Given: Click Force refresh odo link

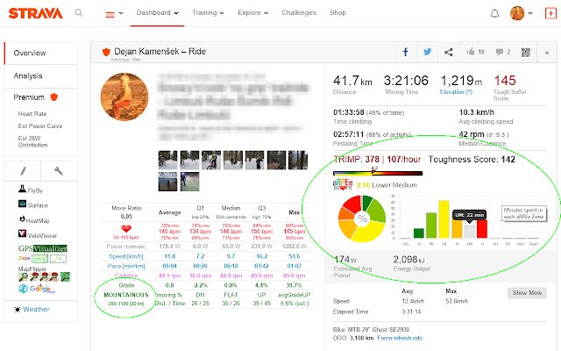Looking at the screenshot, I should coord(400,338).
